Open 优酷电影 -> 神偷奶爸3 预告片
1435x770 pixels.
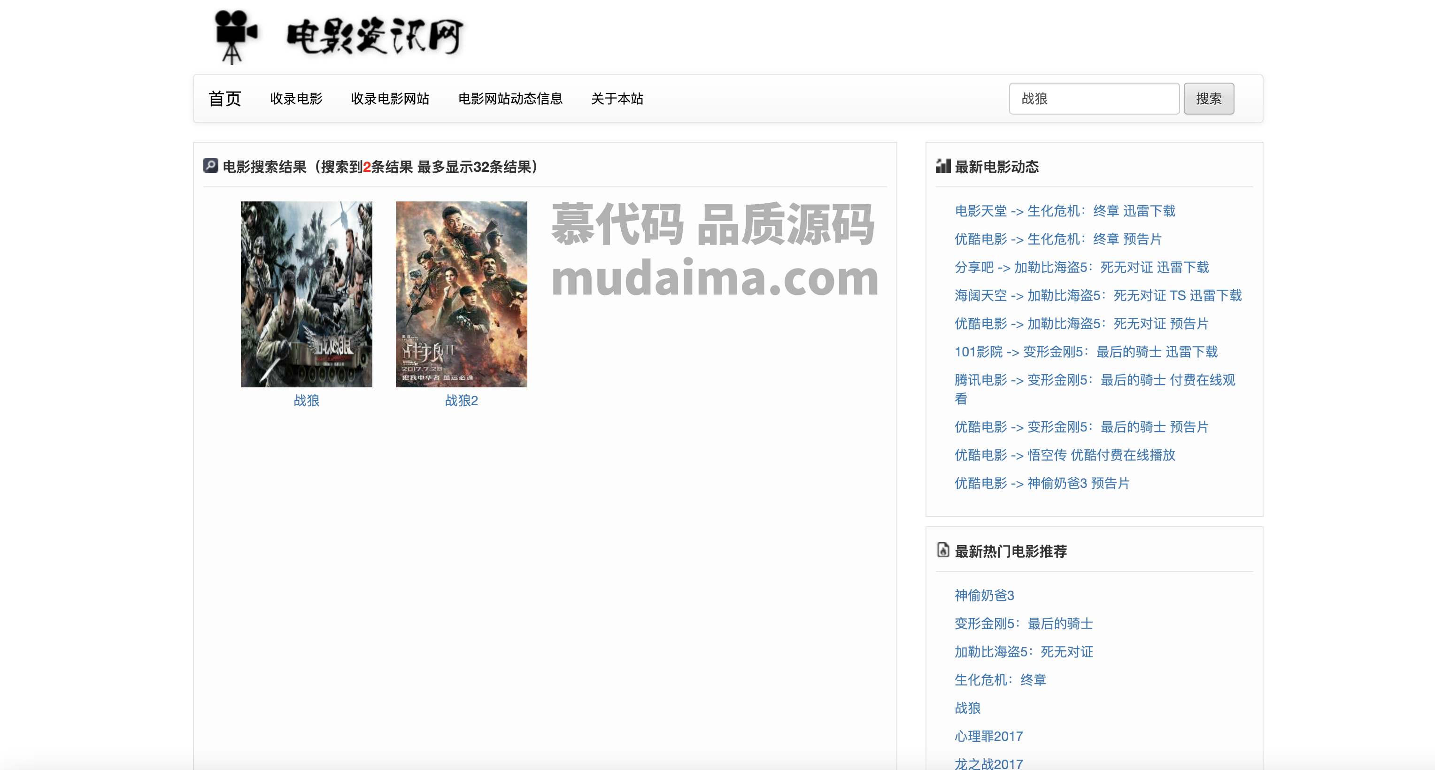pos(1042,483)
